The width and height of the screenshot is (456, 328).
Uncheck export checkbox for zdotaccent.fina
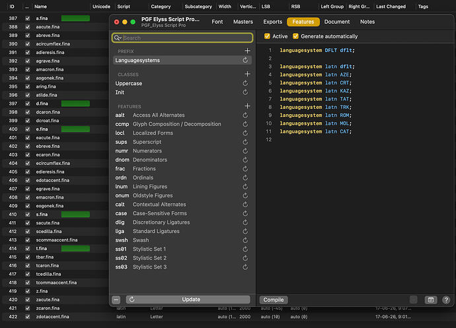27,317
